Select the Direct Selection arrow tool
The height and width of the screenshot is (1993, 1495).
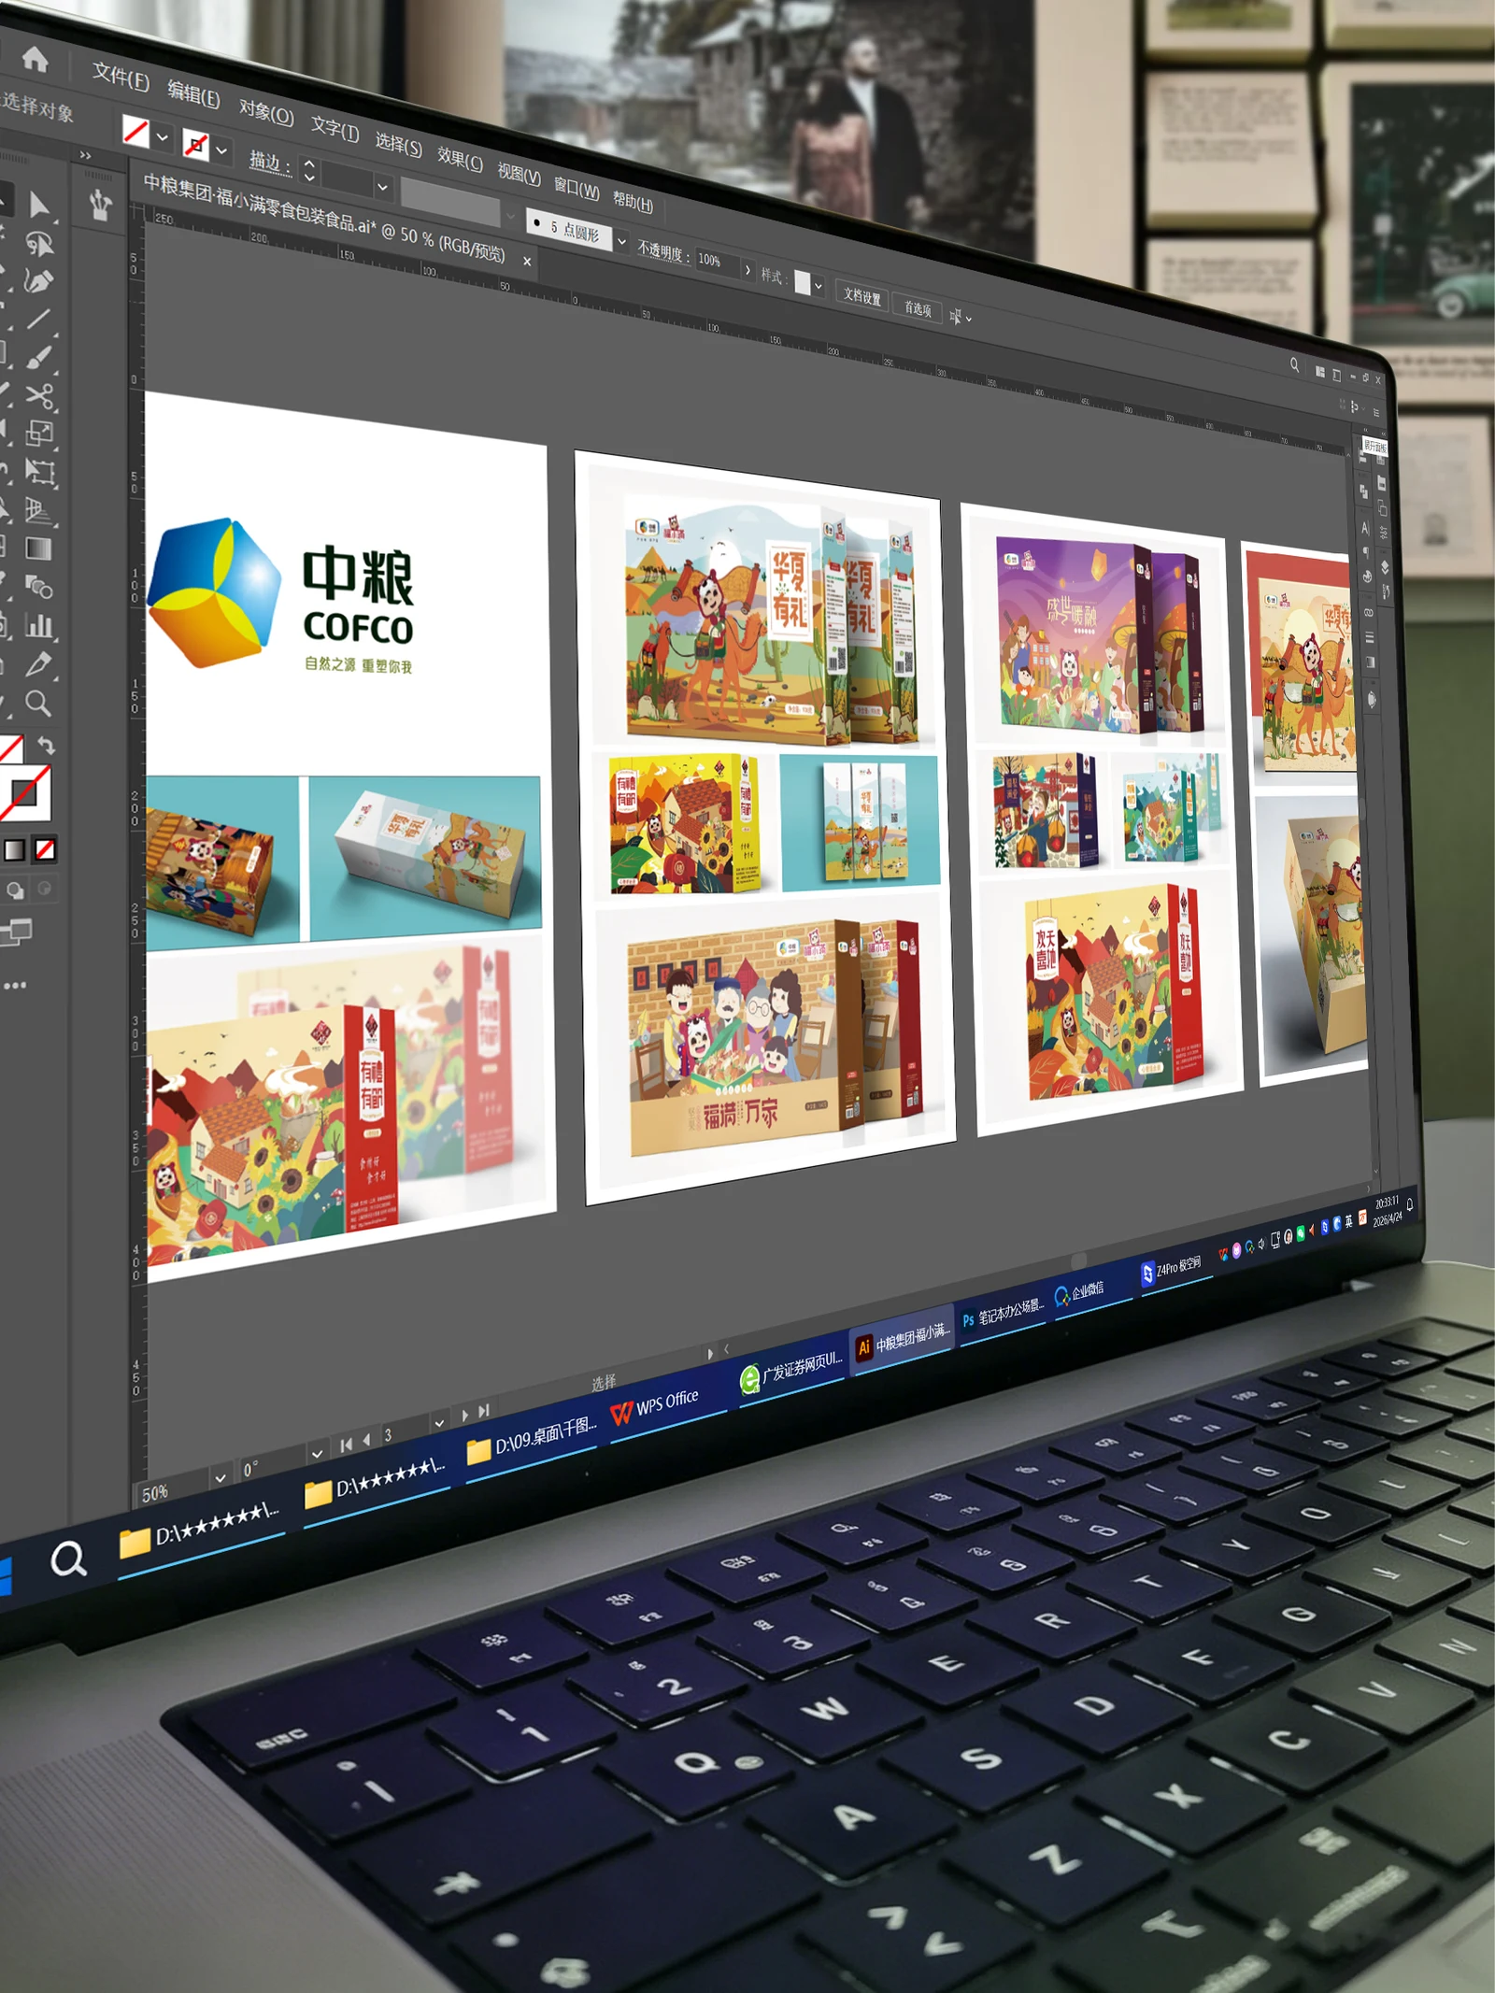(39, 205)
